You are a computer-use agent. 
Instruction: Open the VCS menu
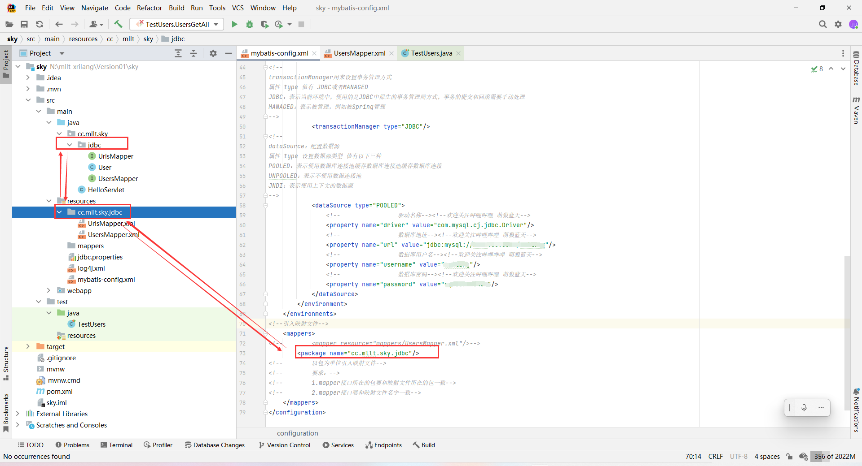(x=237, y=8)
